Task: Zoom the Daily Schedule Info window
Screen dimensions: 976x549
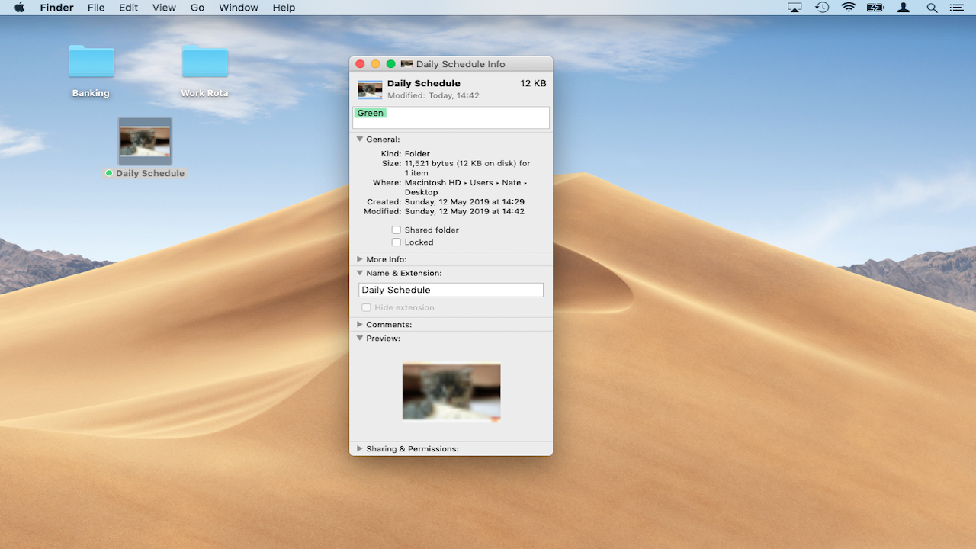Action: (390, 64)
